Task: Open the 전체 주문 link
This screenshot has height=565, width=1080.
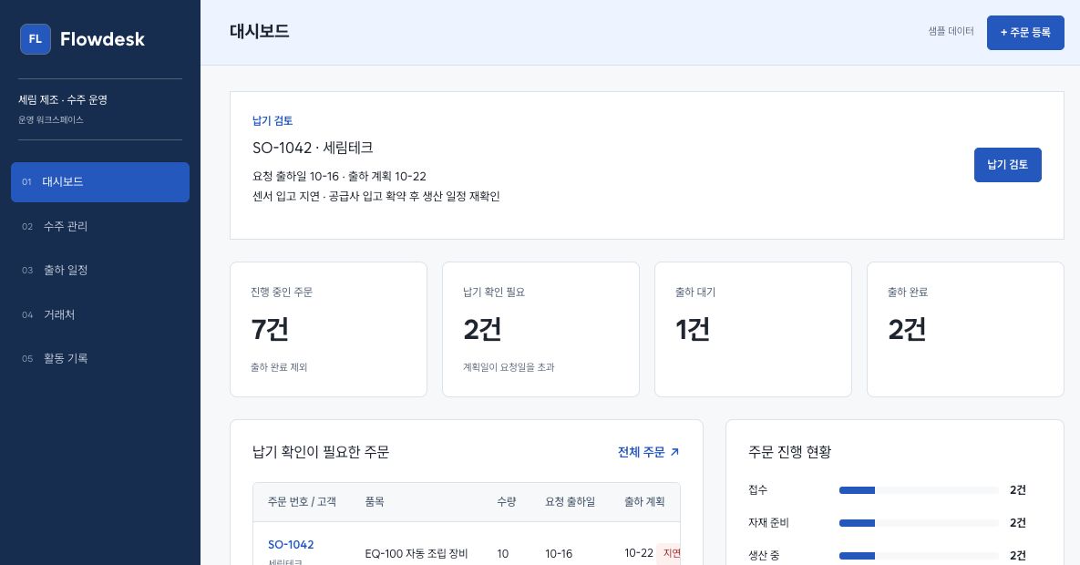Action: pyautogui.click(x=648, y=452)
